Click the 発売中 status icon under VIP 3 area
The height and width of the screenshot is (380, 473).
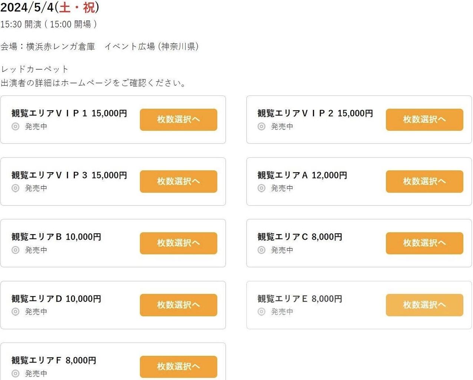pos(16,188)
